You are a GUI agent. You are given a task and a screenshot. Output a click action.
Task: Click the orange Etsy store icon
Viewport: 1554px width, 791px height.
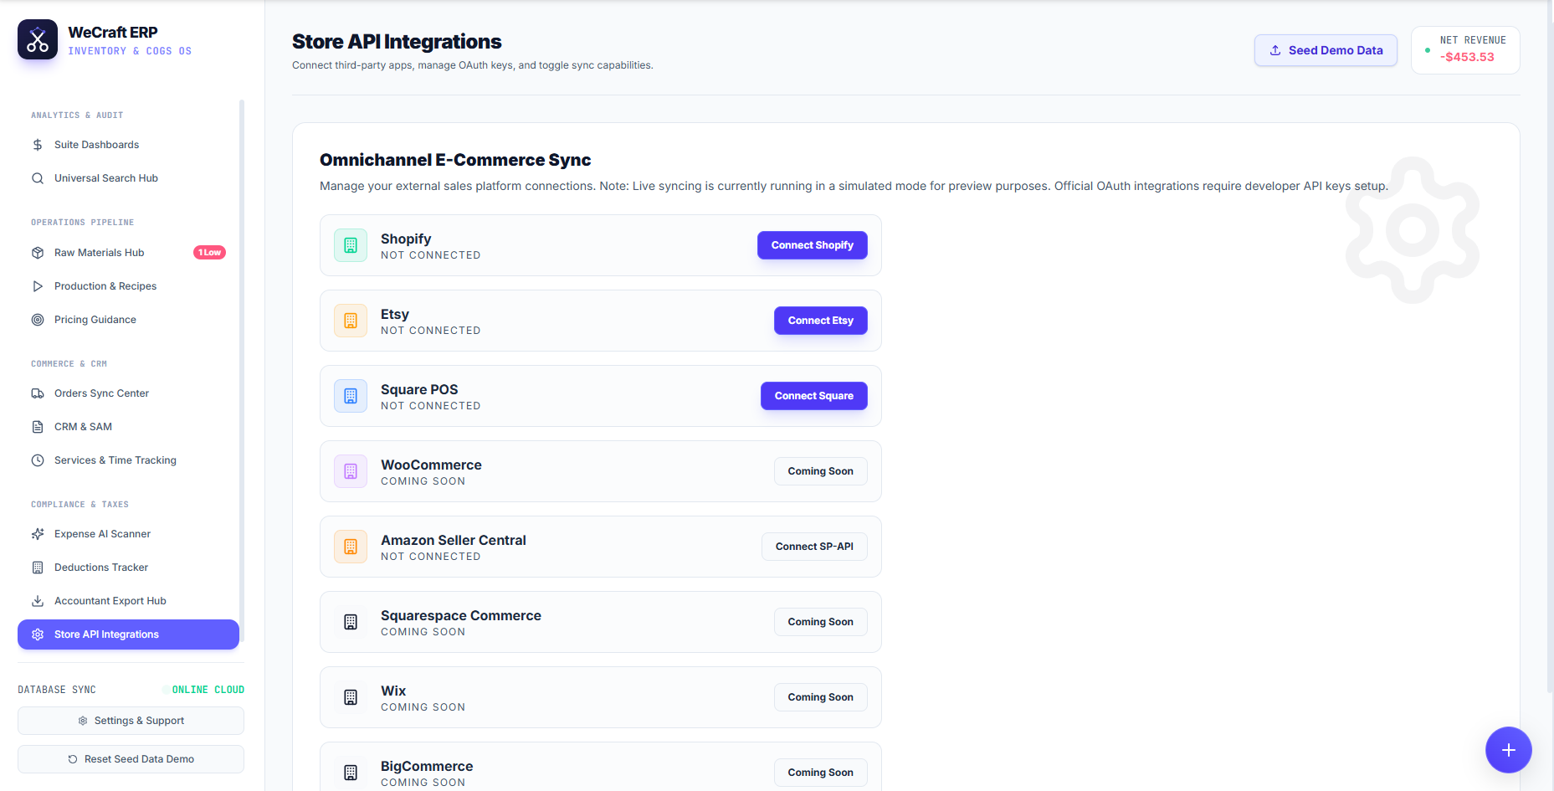pos(351,321)
